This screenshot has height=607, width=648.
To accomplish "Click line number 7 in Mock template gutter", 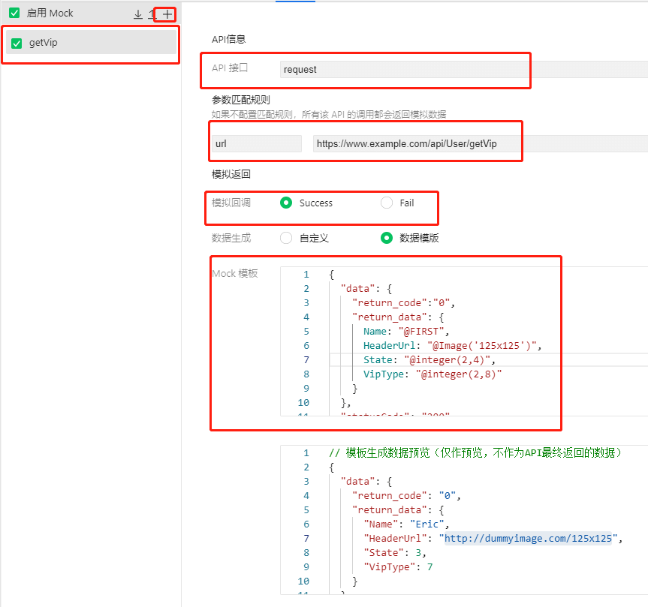I will pyautogui.click(x=306, y=360).
